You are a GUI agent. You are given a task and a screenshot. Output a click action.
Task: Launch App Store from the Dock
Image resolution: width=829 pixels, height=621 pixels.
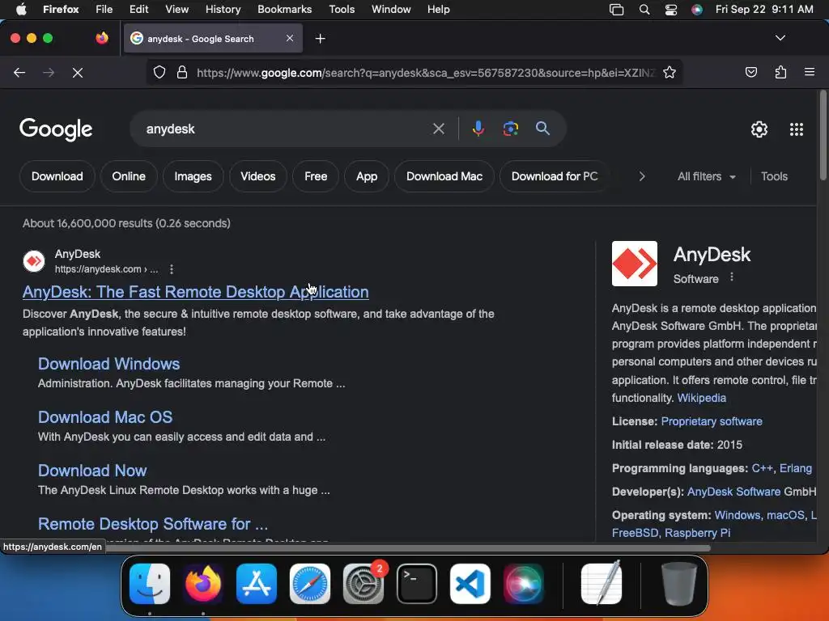click(x=257, y=584)
